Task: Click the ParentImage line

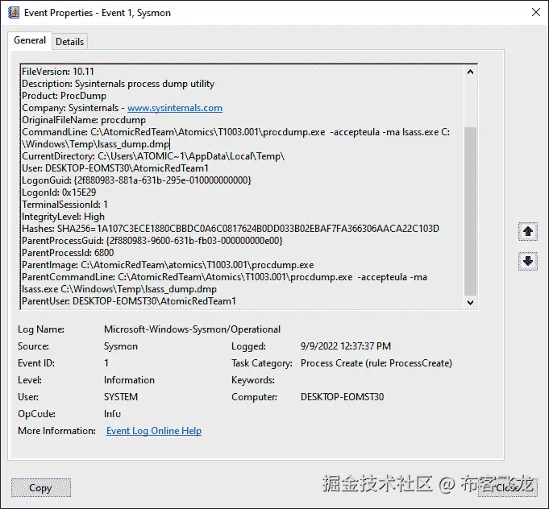Action: point(168,265)
